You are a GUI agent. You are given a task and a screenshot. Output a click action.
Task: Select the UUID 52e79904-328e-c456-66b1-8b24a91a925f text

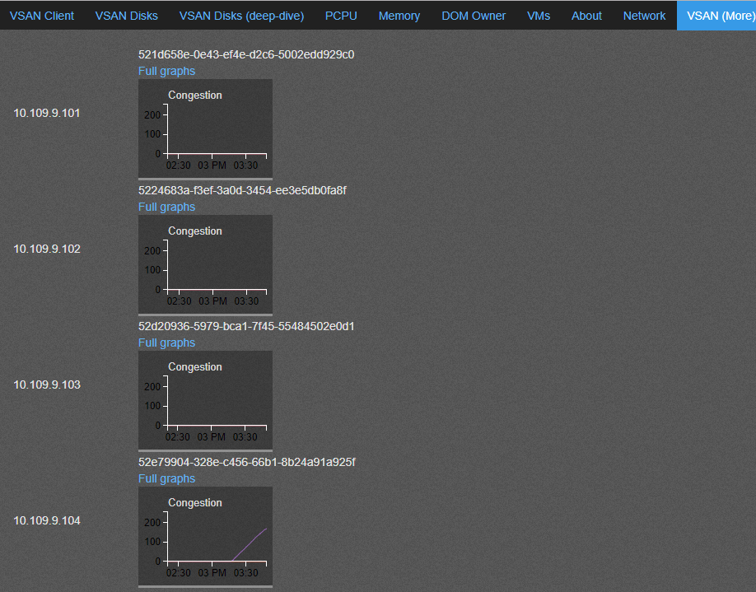click(246, 462)
